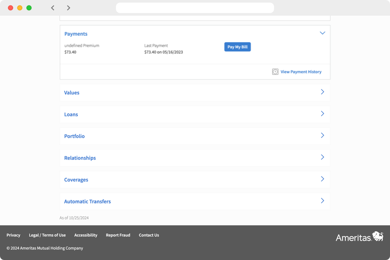390x260 pixels.
Task: Open Legal / Terms of Use
Action: point(47,235)
